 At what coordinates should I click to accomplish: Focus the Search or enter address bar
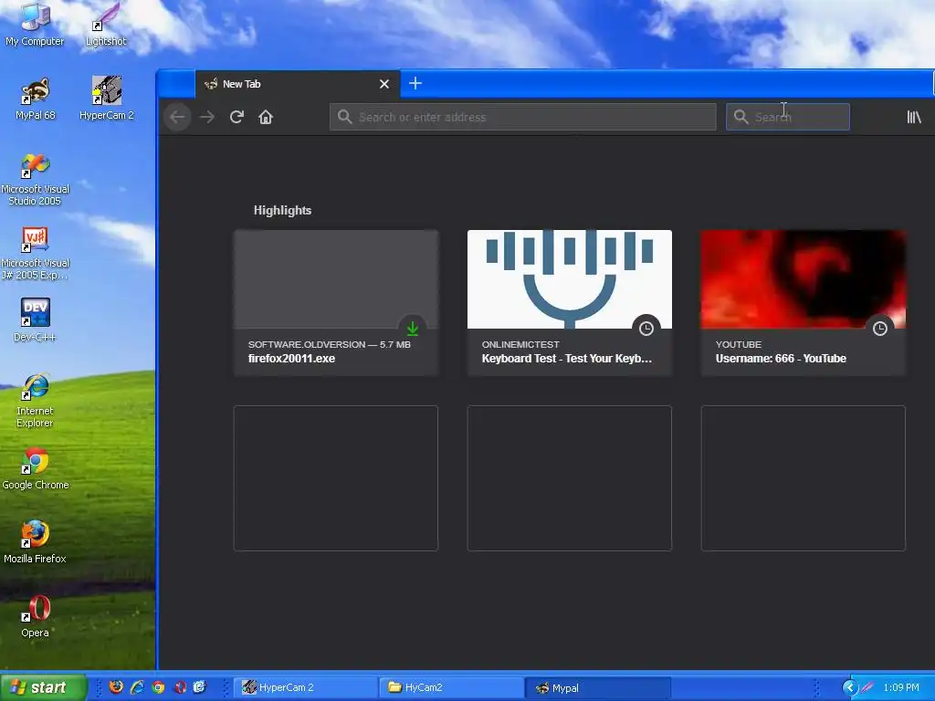[523, 117]
